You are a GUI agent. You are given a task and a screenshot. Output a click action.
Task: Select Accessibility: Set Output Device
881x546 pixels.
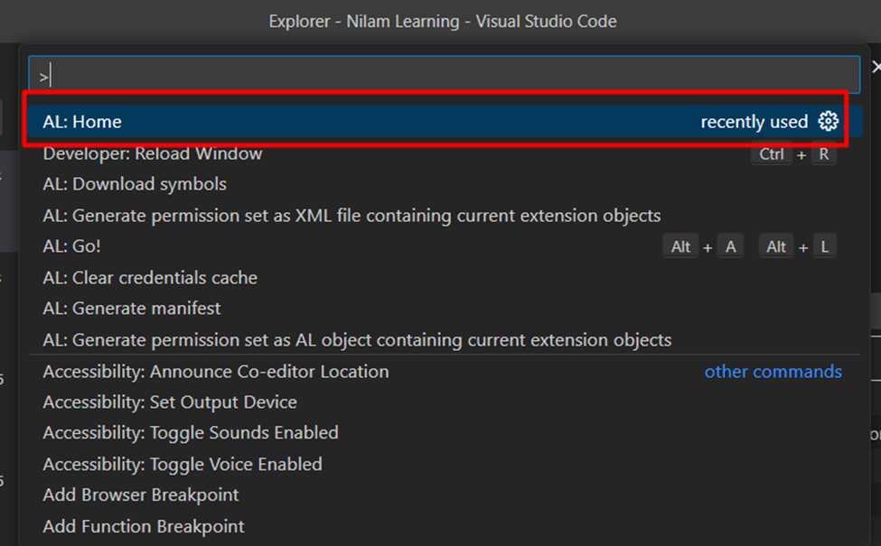click(x=445, y=403)
